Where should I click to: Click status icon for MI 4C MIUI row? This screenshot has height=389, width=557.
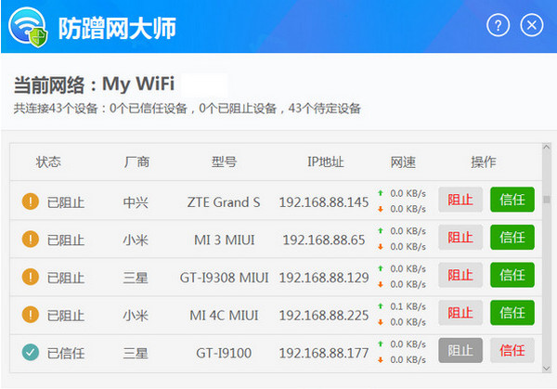30,315
